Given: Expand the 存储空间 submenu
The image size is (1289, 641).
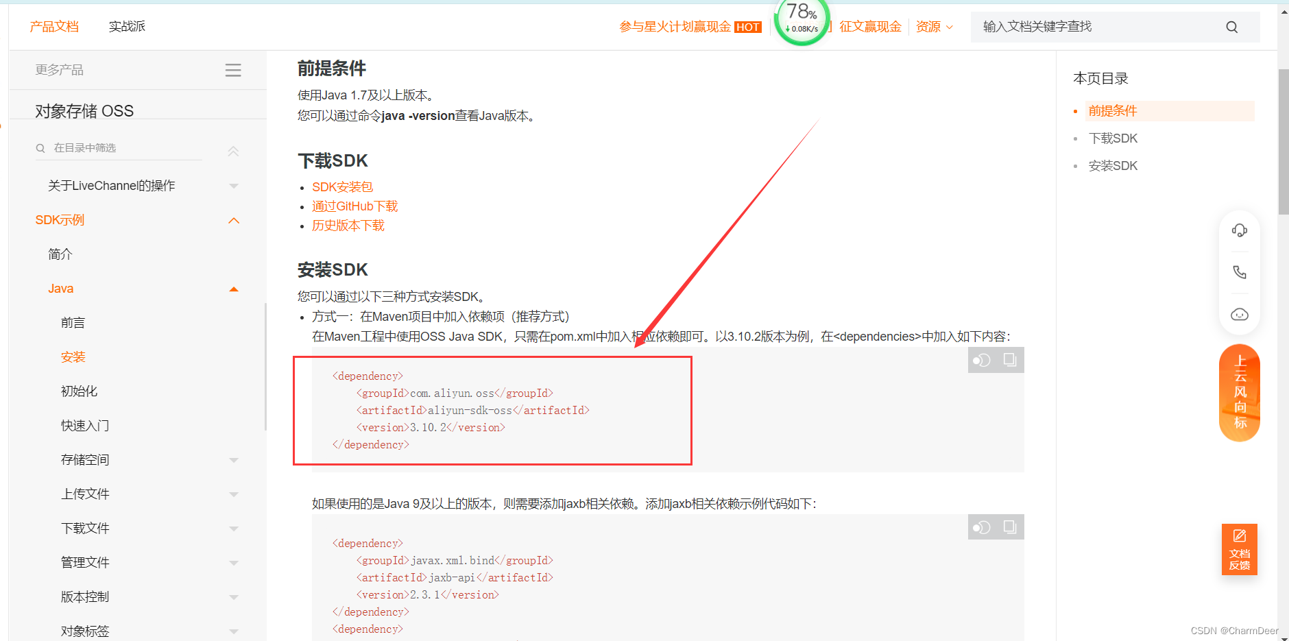Looking at the screenshot, I should 234,460.
